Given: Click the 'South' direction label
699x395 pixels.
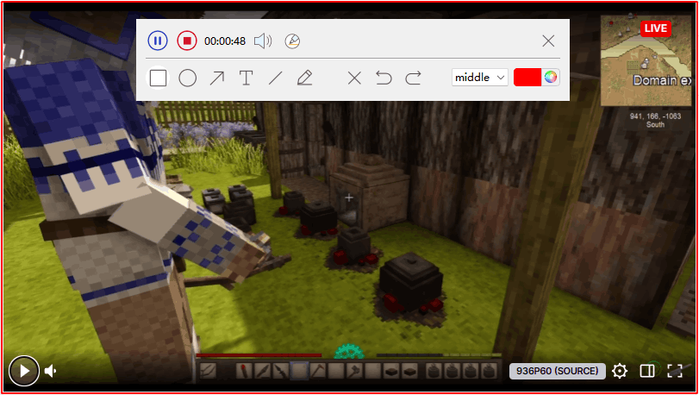Looking at the screenshot, I should [655, 125].
